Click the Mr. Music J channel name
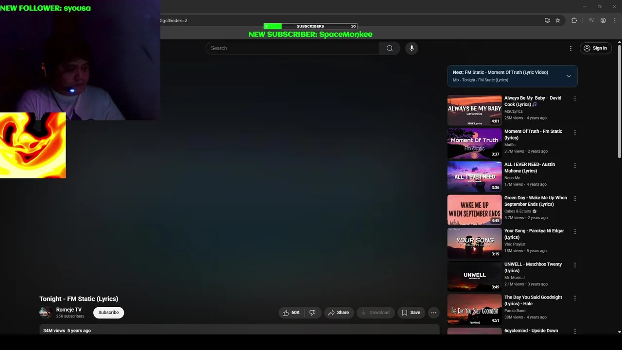The width and height of the screenshot is (622, 350). [515, 278]
